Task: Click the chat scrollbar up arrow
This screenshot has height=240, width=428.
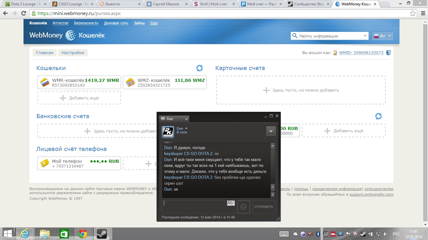Action: click(273, 146)
